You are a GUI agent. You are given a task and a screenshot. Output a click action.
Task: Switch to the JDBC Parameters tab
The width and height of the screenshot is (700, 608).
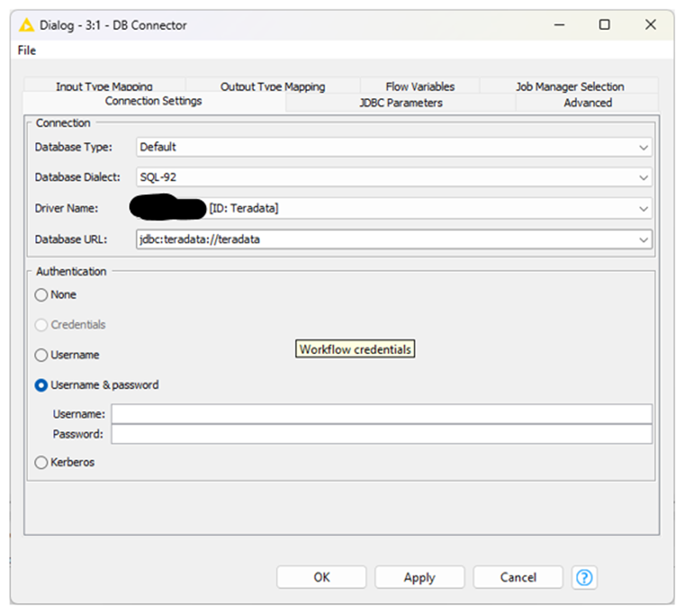click(401, 103)
